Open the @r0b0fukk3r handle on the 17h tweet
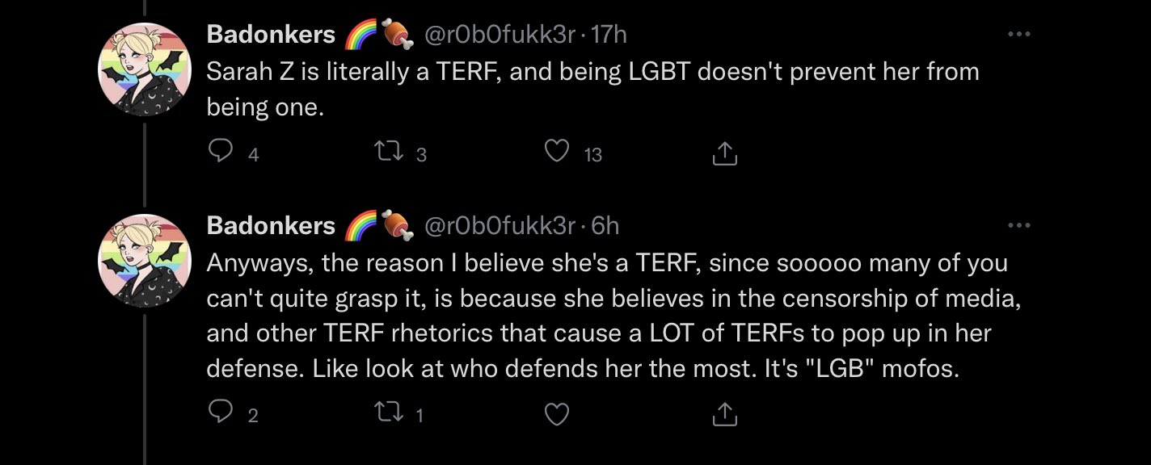The width and height of the screenshot is (1151, 465). pos(500,35)
